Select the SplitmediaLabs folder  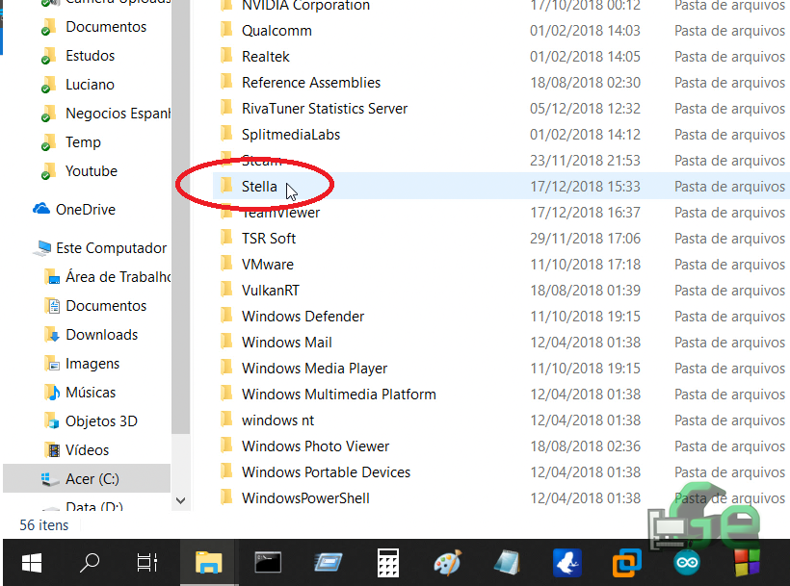click(x=291, y=135)
